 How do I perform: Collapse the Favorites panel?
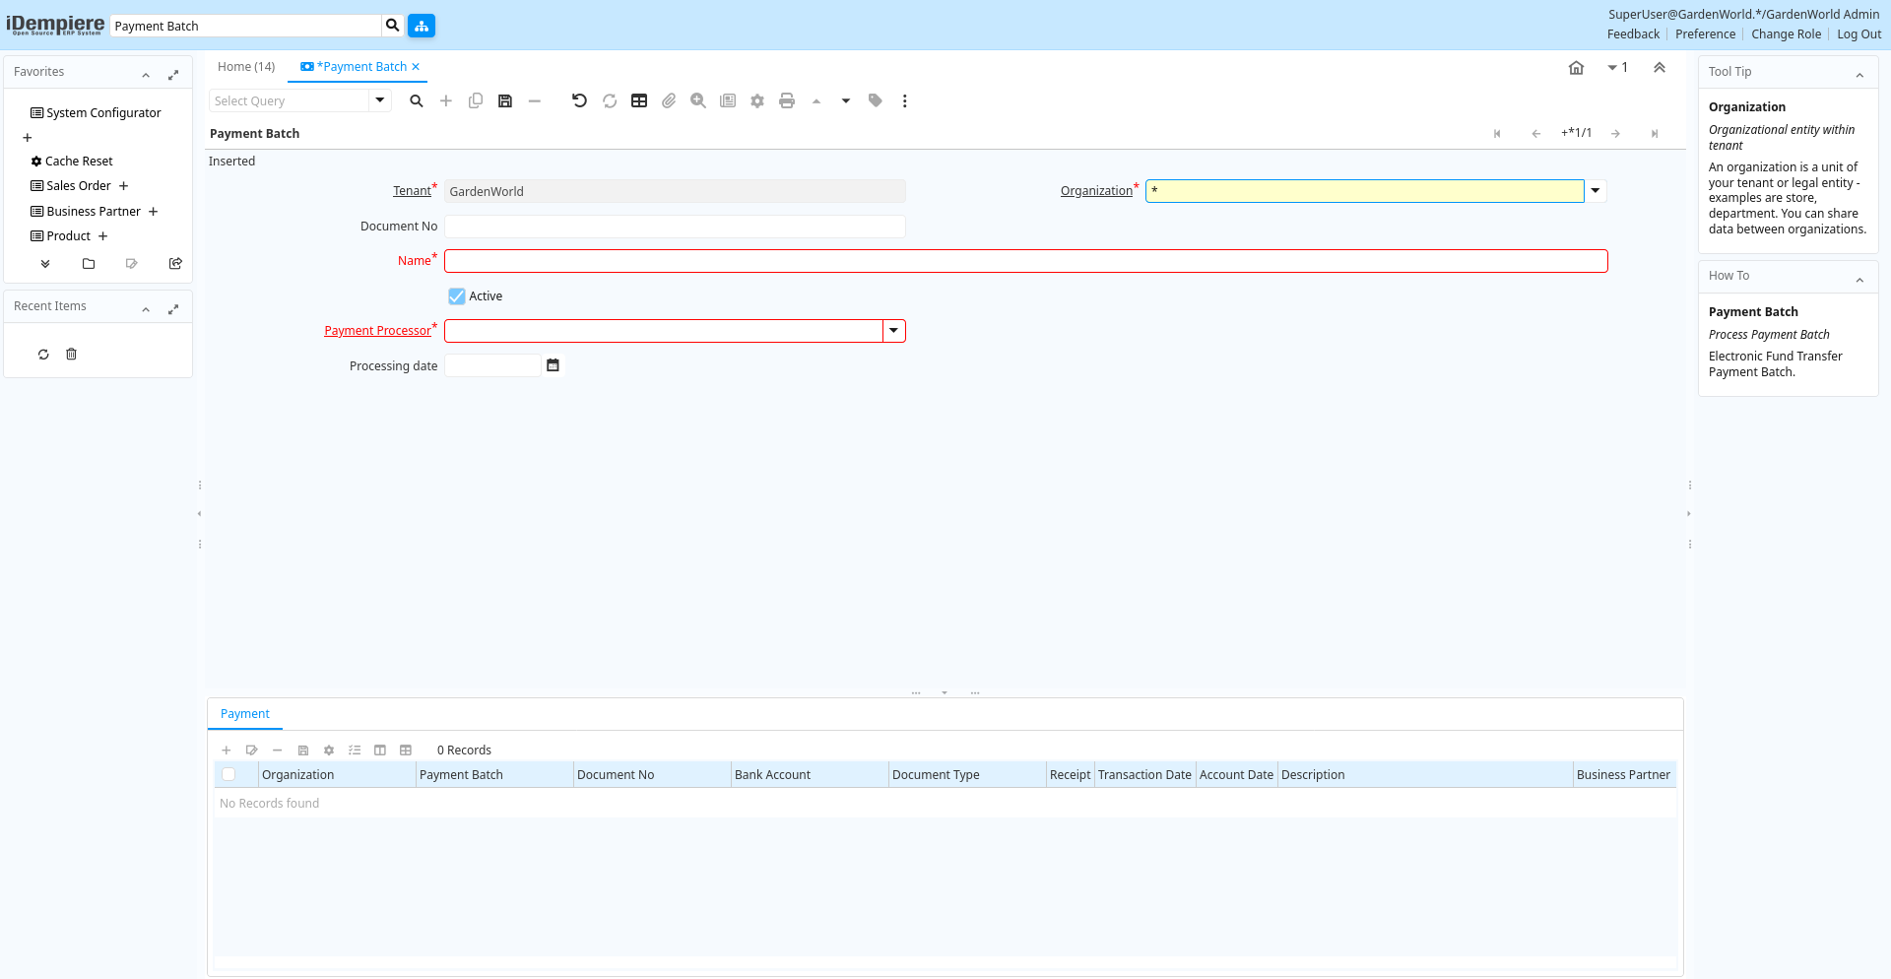pos(146,74)
